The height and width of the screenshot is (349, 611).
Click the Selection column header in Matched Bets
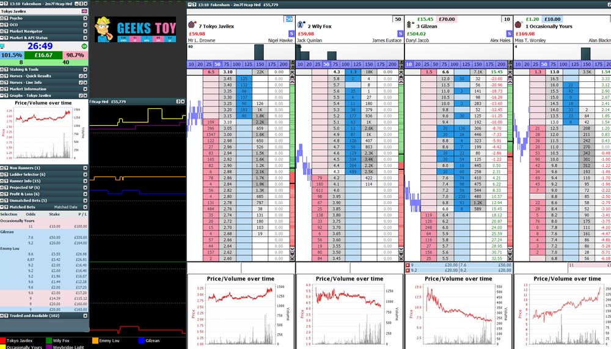click(x=9, y=214)
